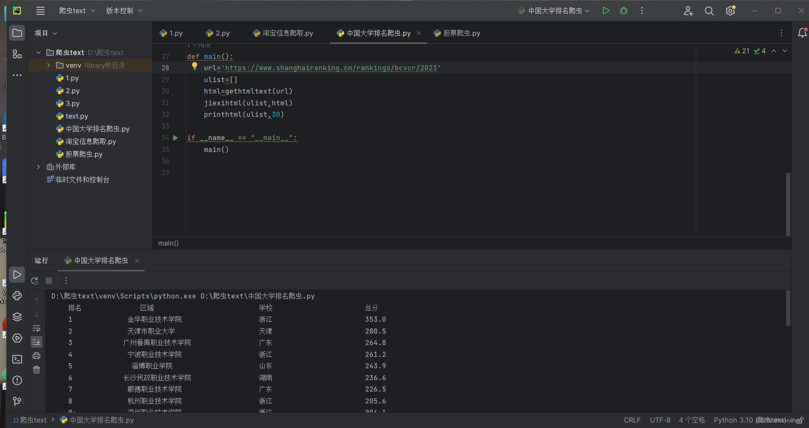The image size is (809, 428).
Task: Click the warnings count 21 indicator
Action: [742, 51]
